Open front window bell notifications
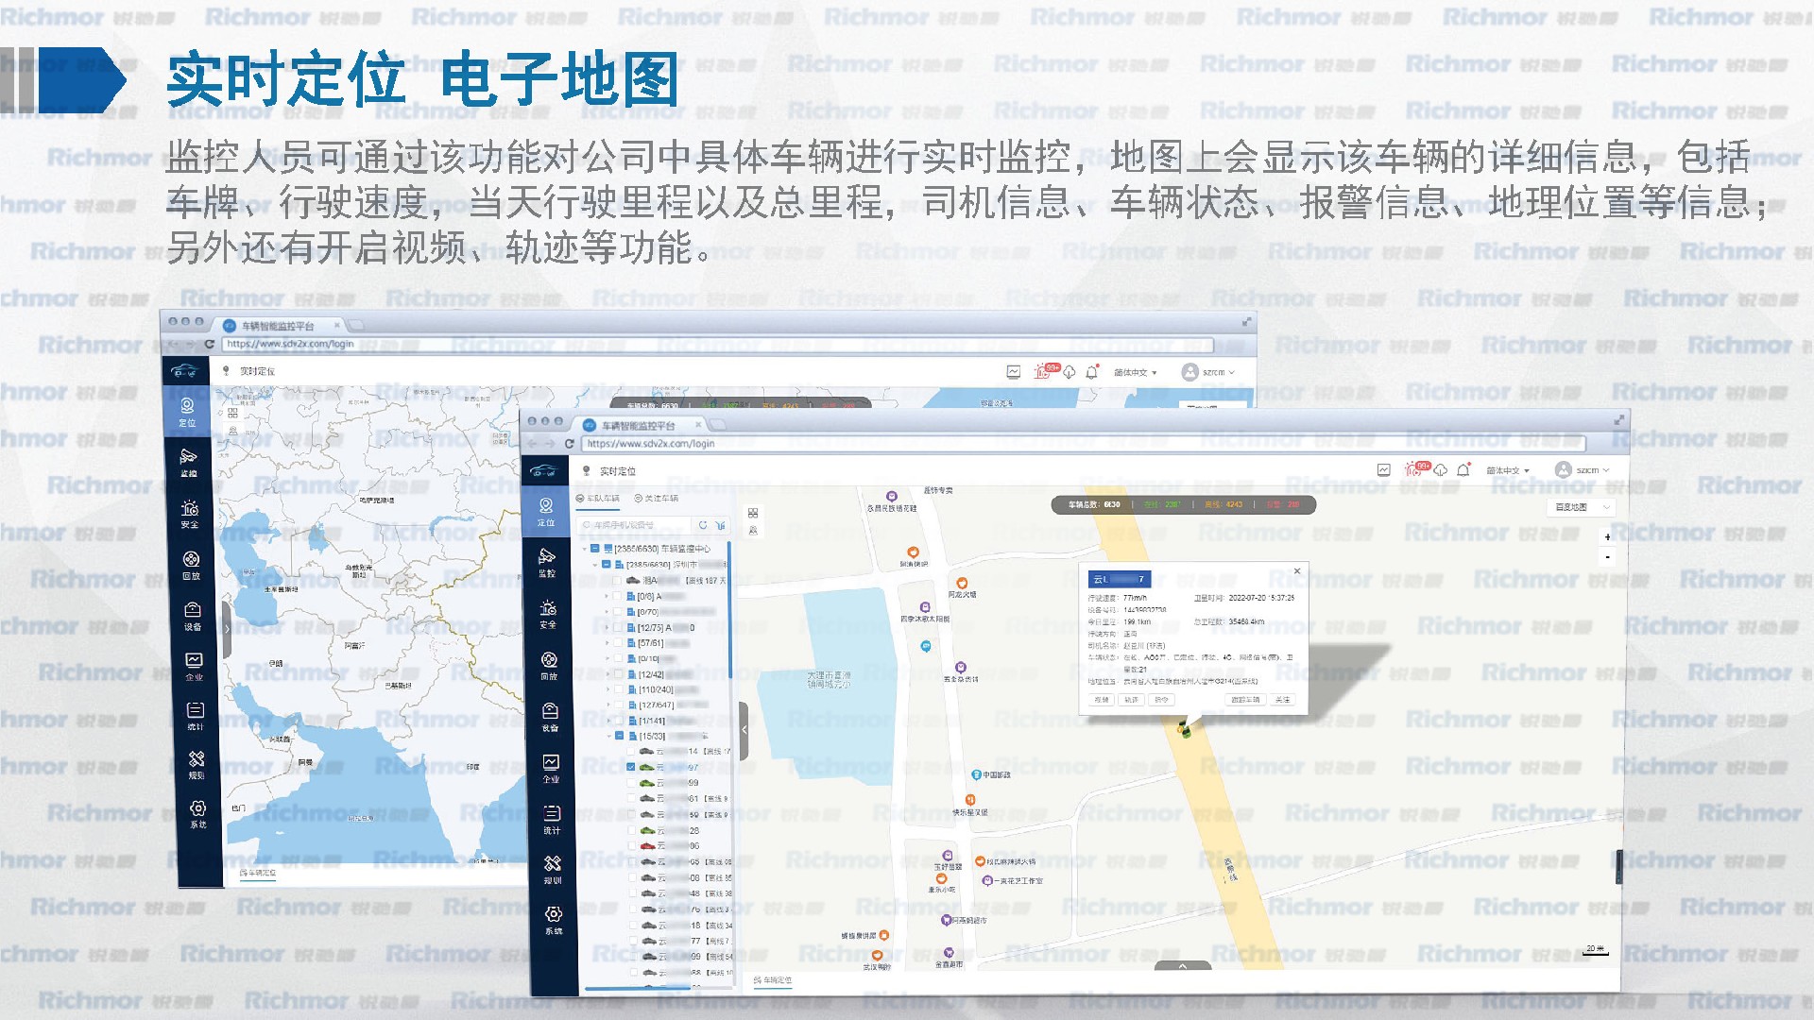This screenshot has width=1814, height=1020. [x=1463, y=469]
